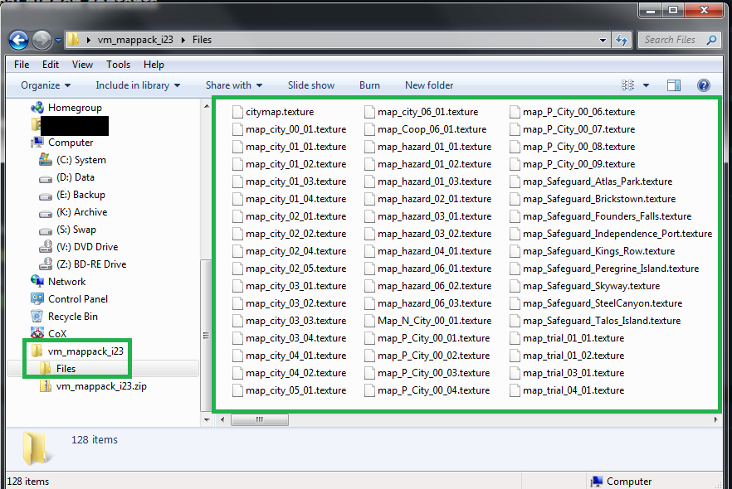Click the Burn button
This screenshot has width=732, height=489.
click(369, 85)
